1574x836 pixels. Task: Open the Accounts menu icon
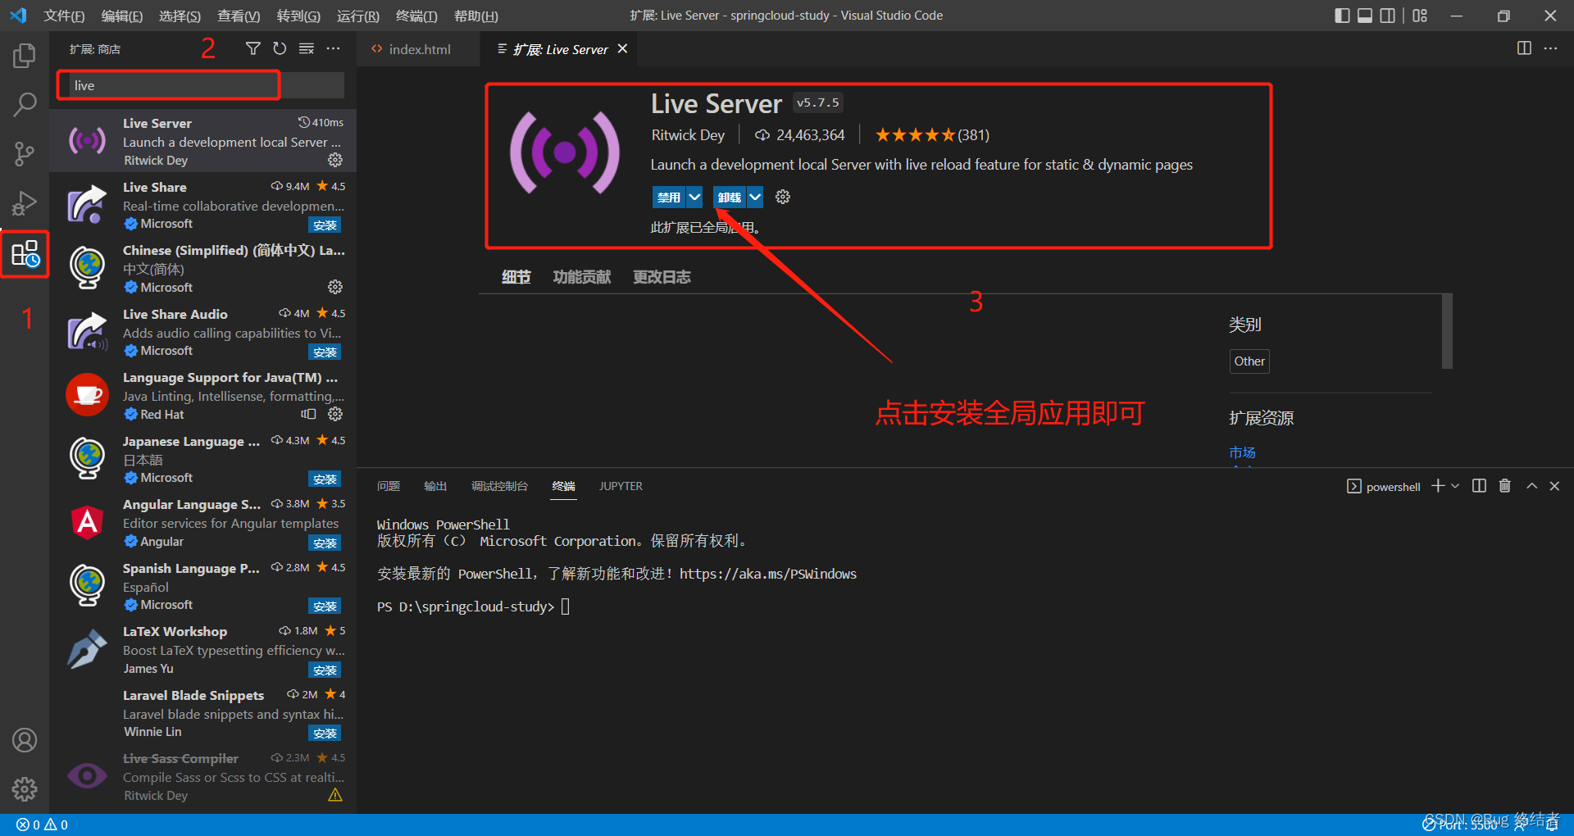25,740
